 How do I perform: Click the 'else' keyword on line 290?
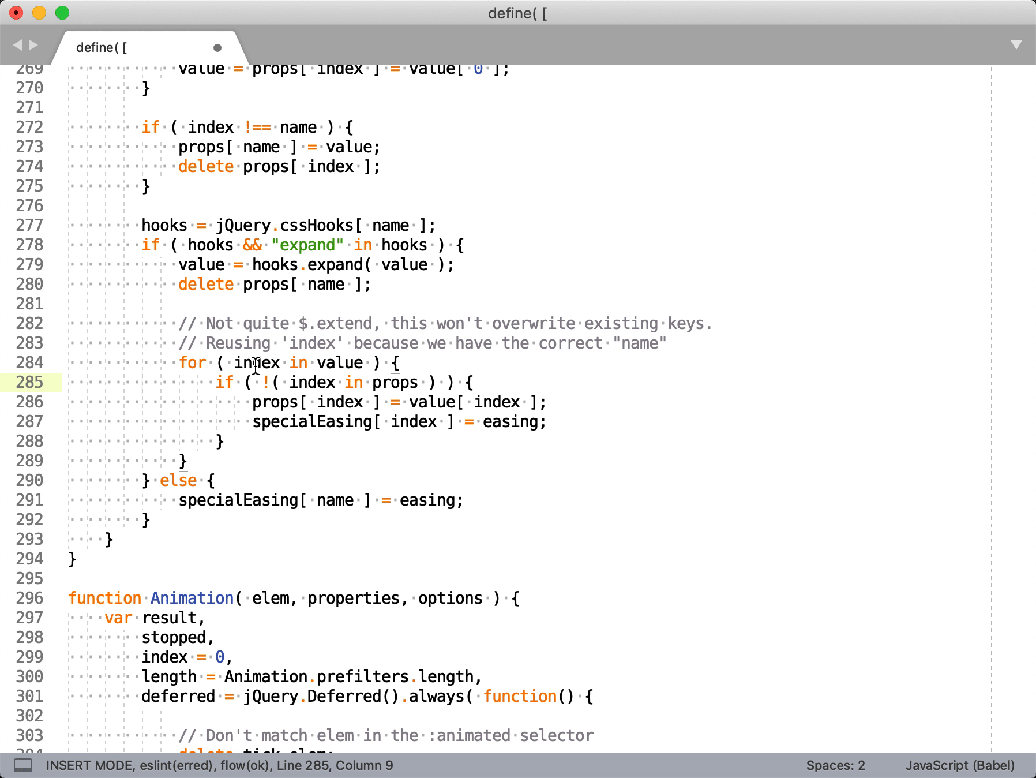click(178, 480)
